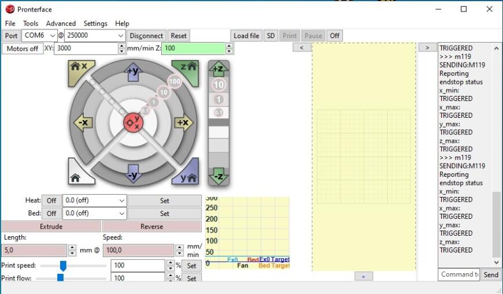Viewport: 503px width, 294px height.
Task: Click the XY feedrate field showing 3000
Action: click(86, 49)
